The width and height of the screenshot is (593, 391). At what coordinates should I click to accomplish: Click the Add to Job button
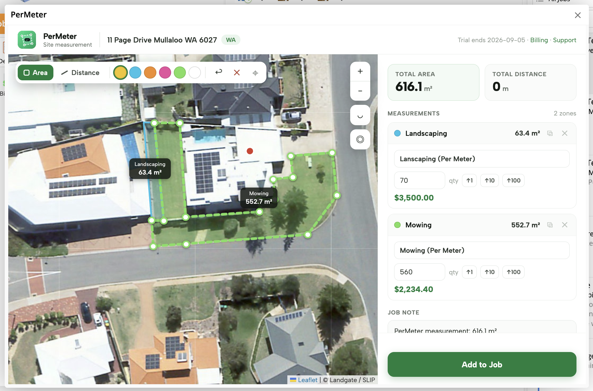(x=482, y=364)
